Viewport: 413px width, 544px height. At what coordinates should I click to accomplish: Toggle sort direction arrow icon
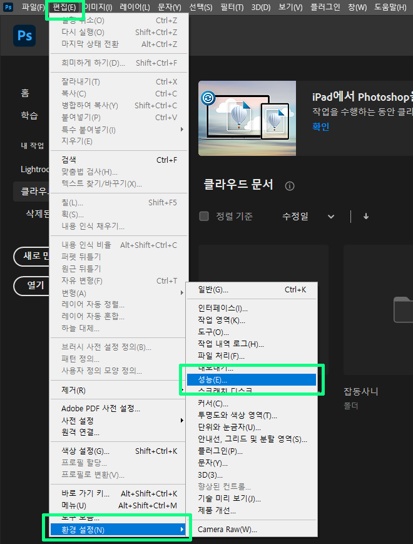tap(366, 217)
